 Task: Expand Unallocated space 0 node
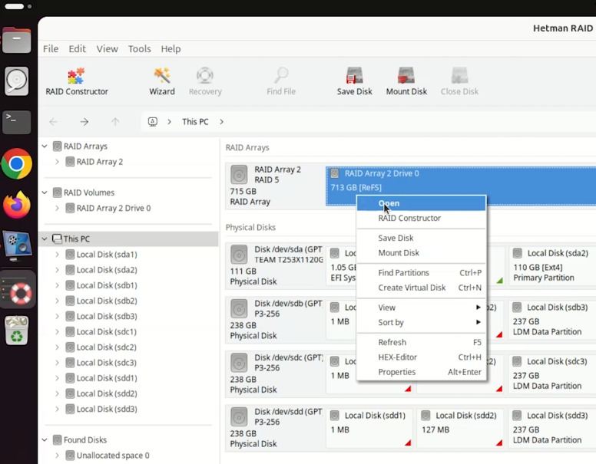pyautogui.click(x=57, y=456)
